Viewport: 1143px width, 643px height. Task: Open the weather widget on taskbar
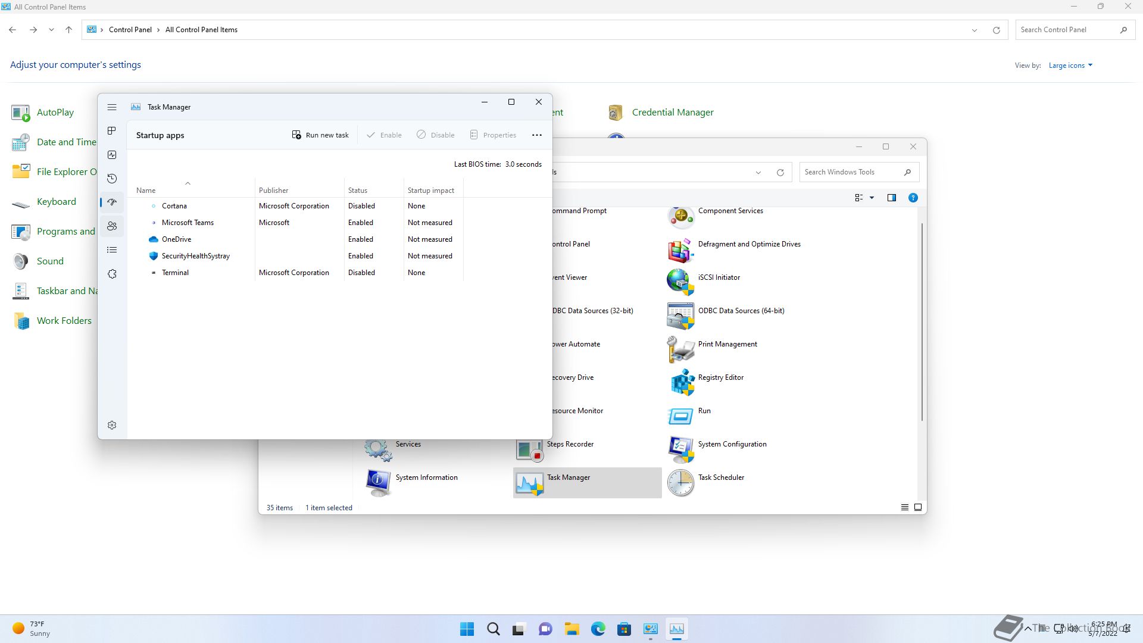(x=32, y=629)
